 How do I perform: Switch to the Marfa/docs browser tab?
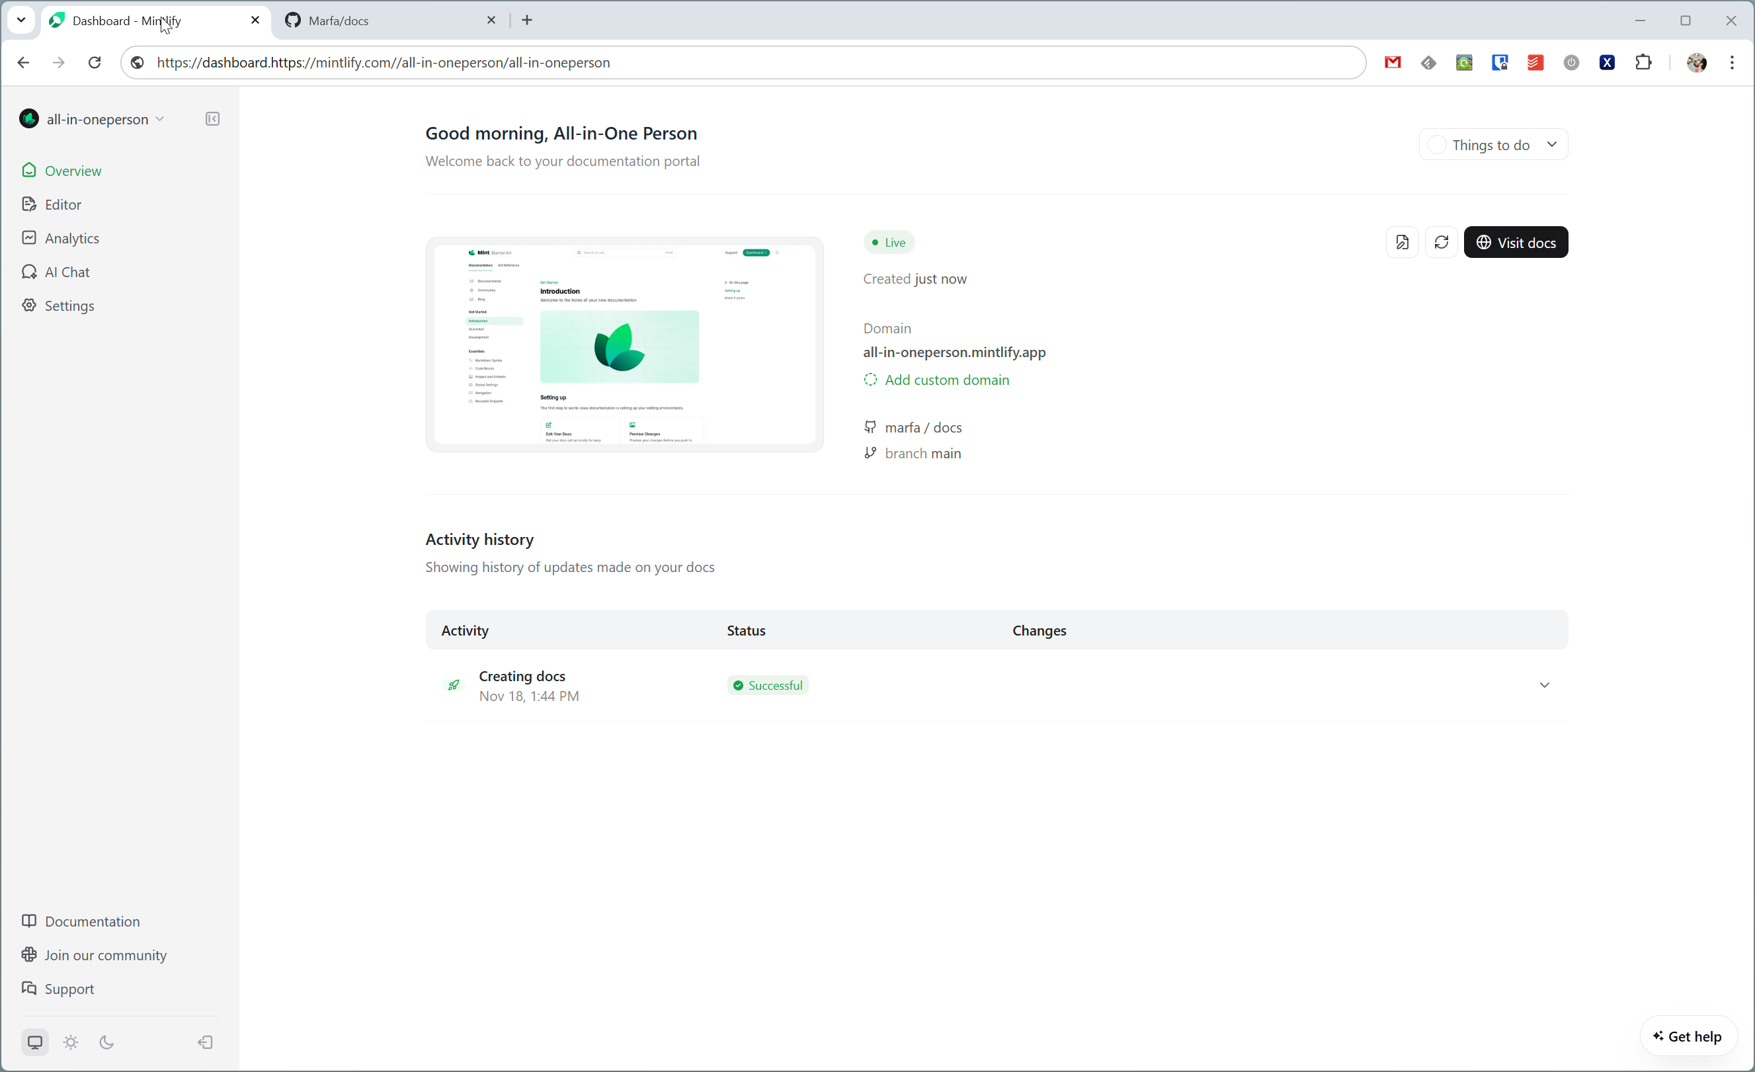385,21
